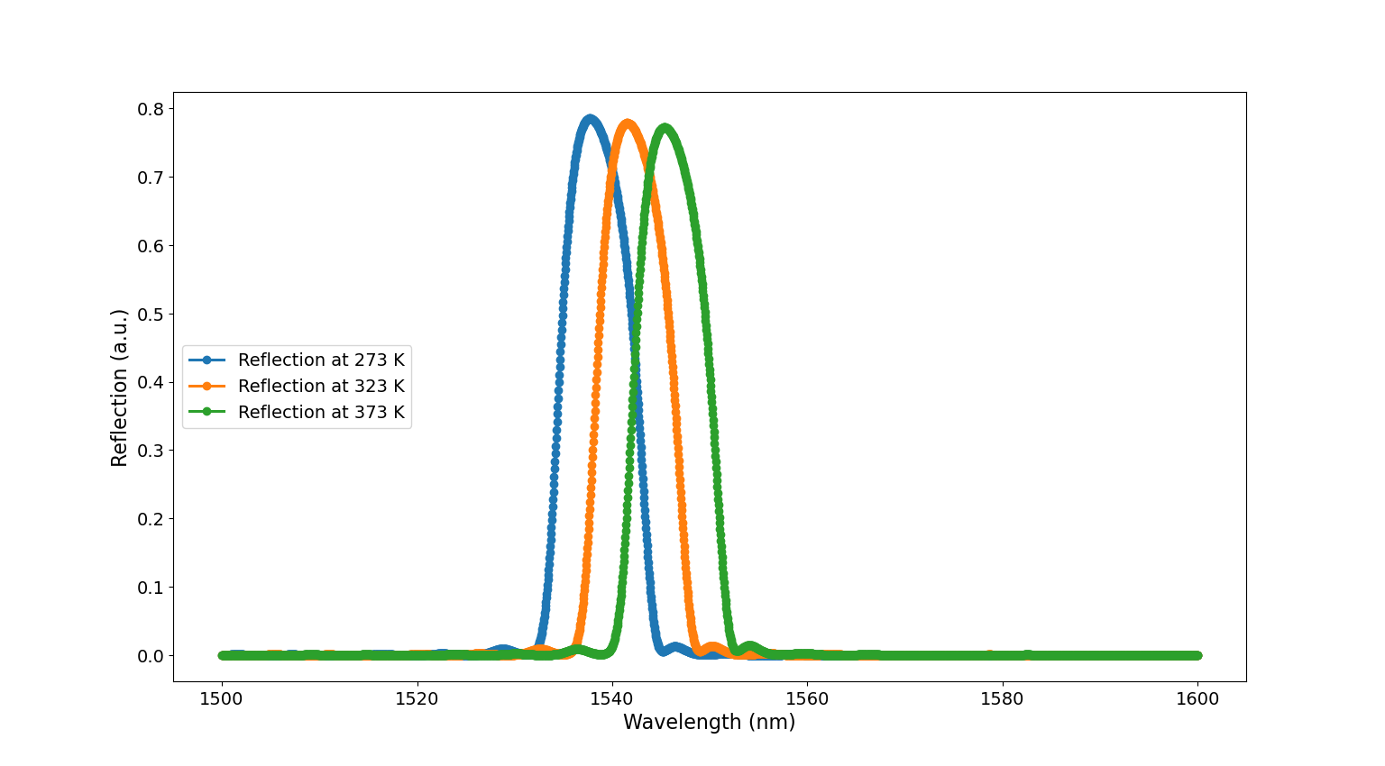Click the 0.0 y-axis tick label

[x=151, y=656]
